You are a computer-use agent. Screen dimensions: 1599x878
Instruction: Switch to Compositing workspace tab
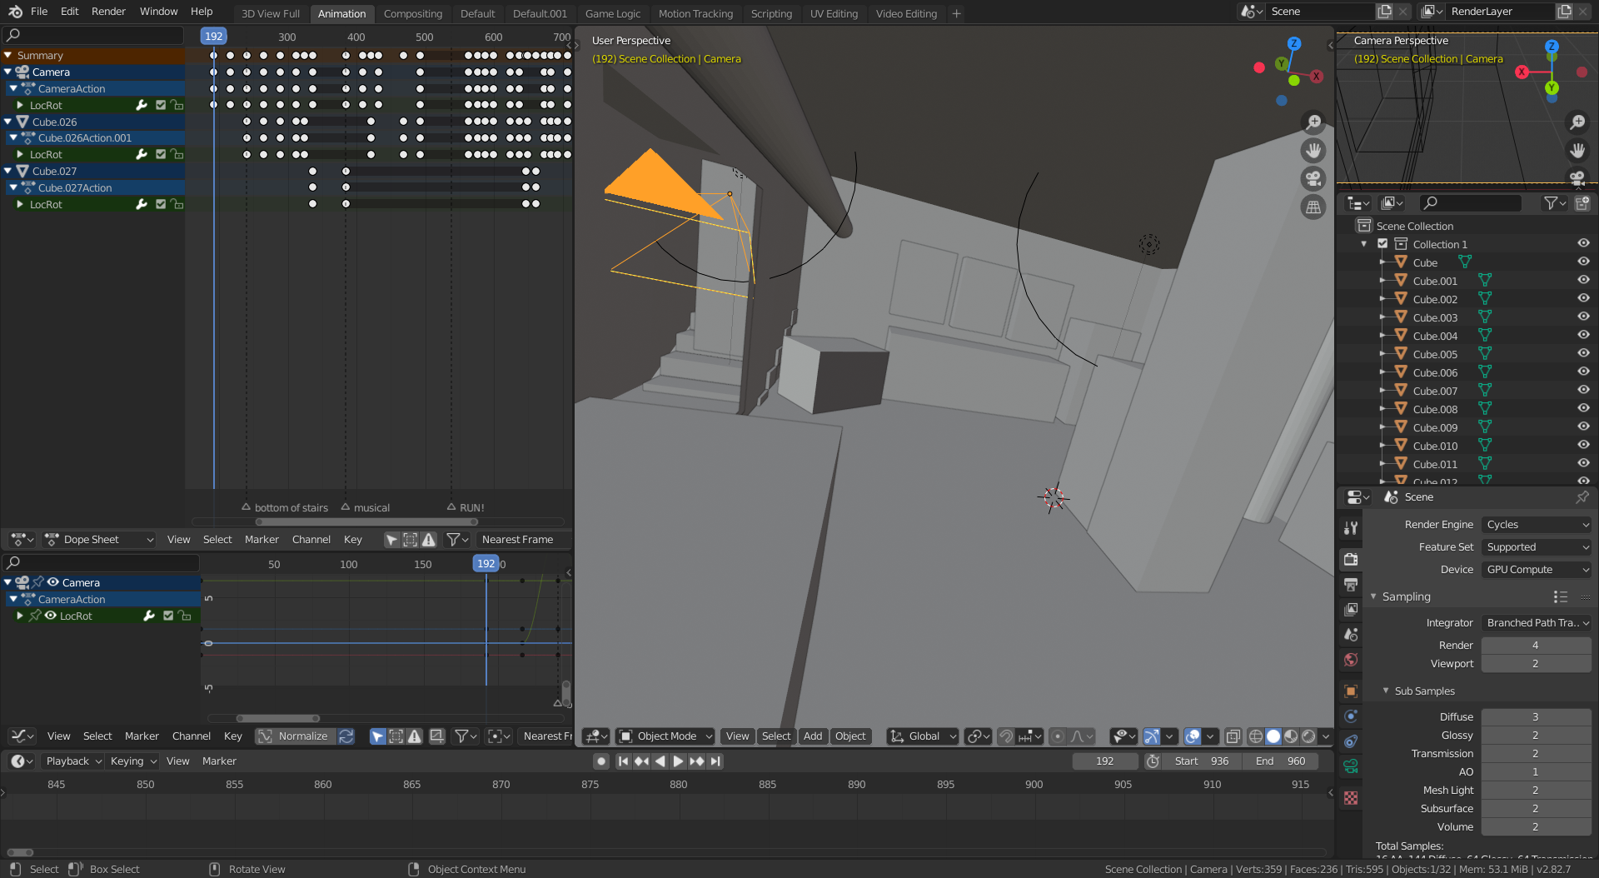(x=412, y=13)
